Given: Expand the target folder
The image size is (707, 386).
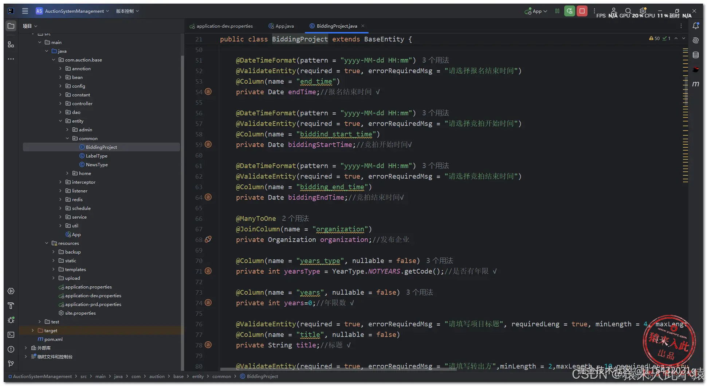Looking at the screenshot, I should 33,330.
